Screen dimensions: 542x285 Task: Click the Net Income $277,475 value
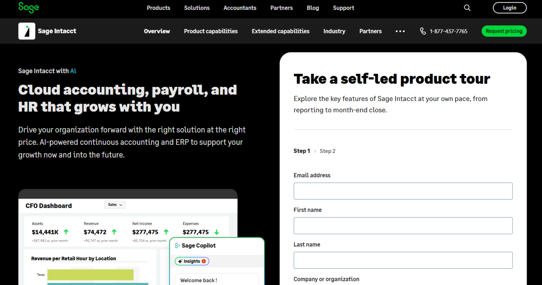coord(145,232)
